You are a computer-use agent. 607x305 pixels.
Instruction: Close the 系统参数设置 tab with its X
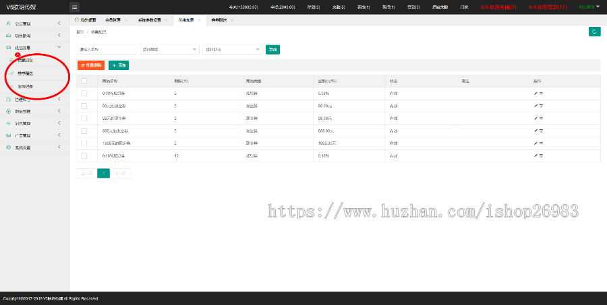tap(166, 20)
